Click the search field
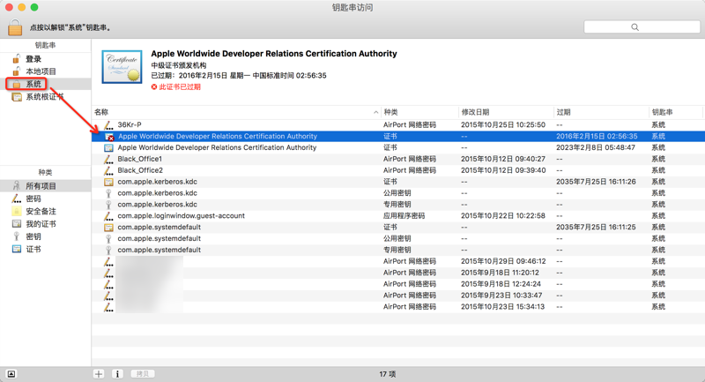This screenshot has height=382, width=705. click(x=642, y=27)
